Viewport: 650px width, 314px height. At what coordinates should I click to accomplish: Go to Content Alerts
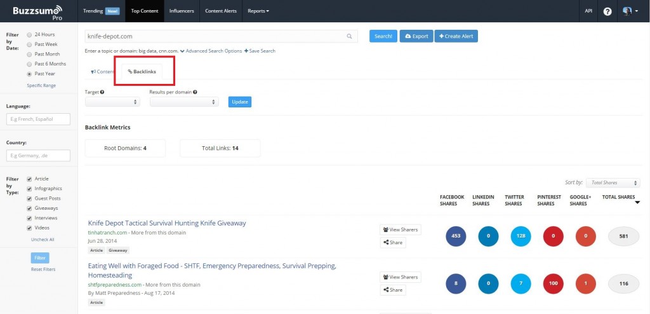[x=221, y=11]
